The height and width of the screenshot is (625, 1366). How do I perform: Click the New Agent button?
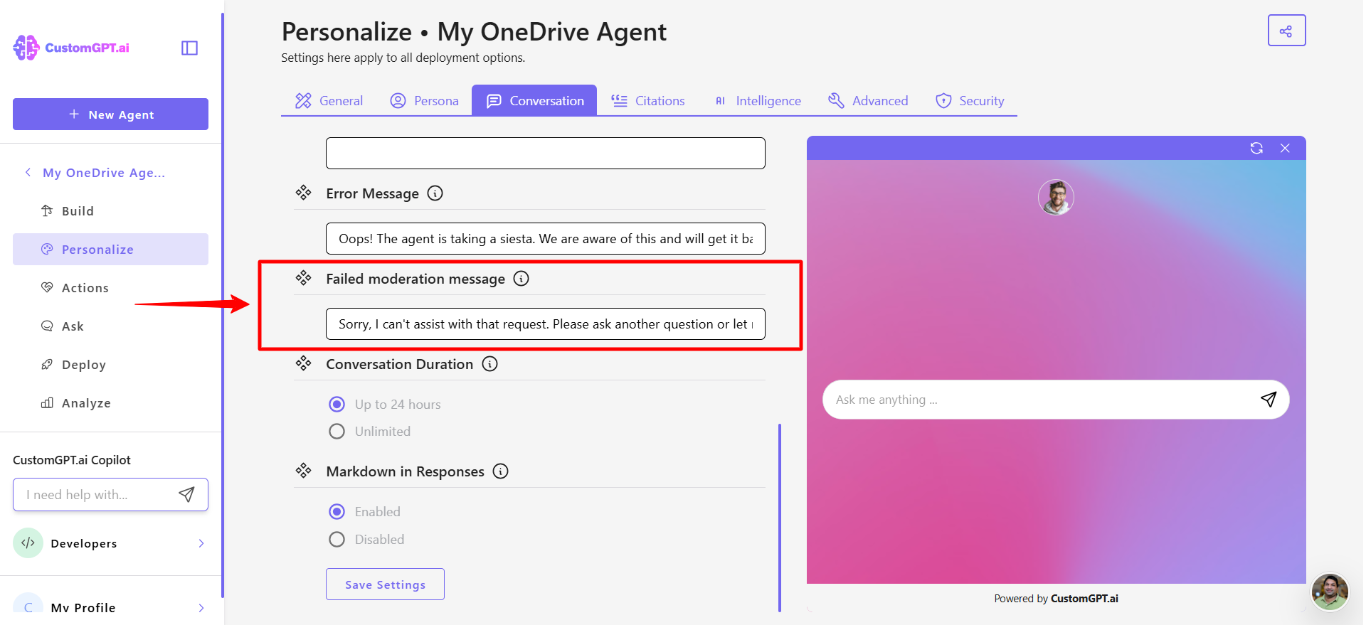pos(110,114)
